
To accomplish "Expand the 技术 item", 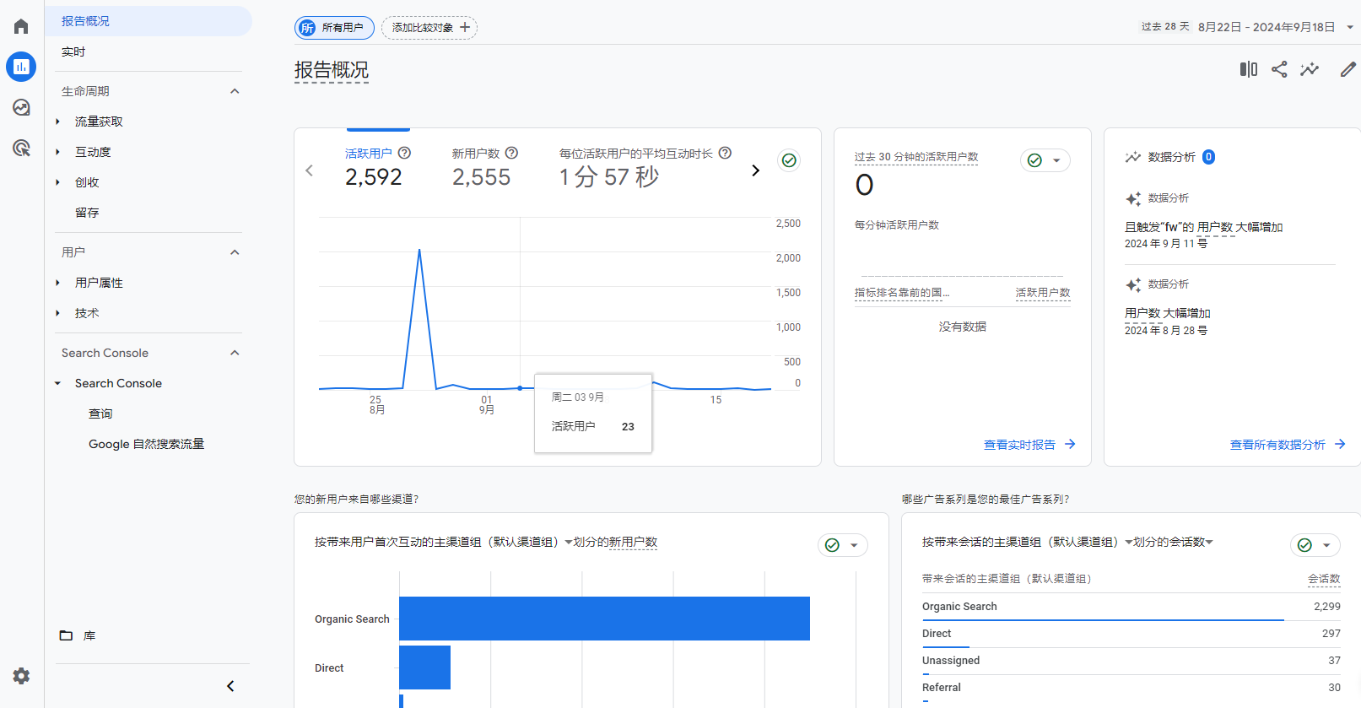I will coord(57,313).
